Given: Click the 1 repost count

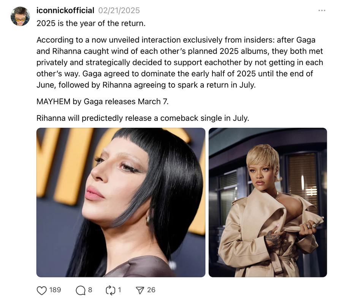Looking at the screenshot, I should pyautogui.click(x=120, y=290).
